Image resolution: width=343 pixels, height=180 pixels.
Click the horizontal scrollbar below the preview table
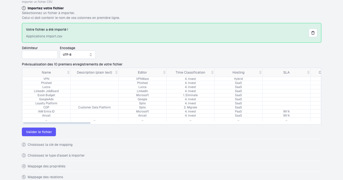point(57,123)
